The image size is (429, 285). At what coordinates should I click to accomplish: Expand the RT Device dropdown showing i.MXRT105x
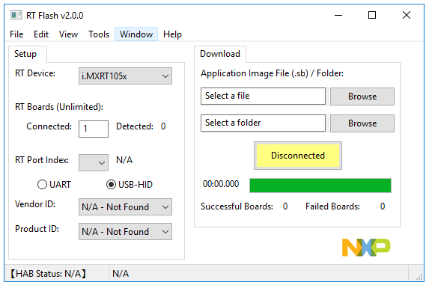tap(125, 76)
